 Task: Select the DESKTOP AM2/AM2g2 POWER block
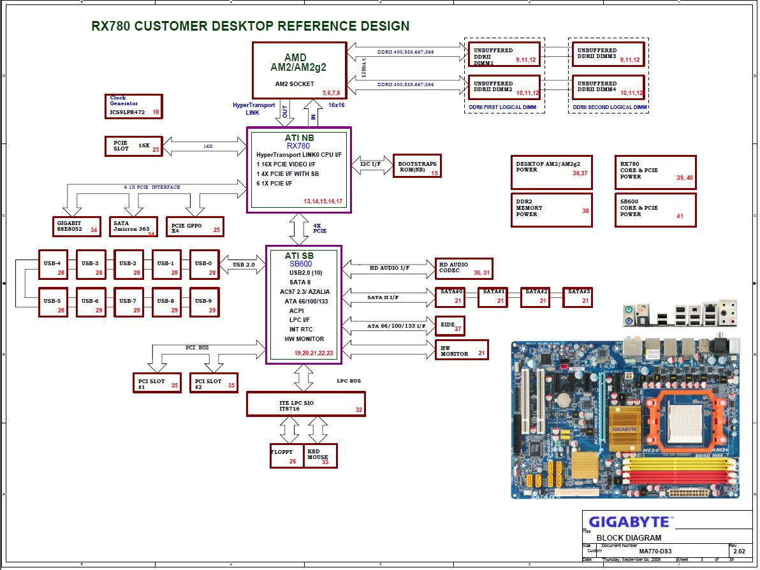click(552, 172)
